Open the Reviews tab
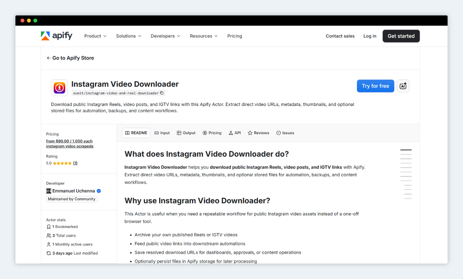The height and width of the screenshot is (279, 463). [258, 133]
